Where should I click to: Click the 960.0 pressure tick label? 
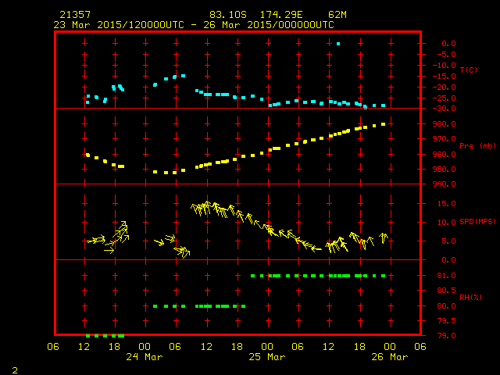tap(445, 155)
